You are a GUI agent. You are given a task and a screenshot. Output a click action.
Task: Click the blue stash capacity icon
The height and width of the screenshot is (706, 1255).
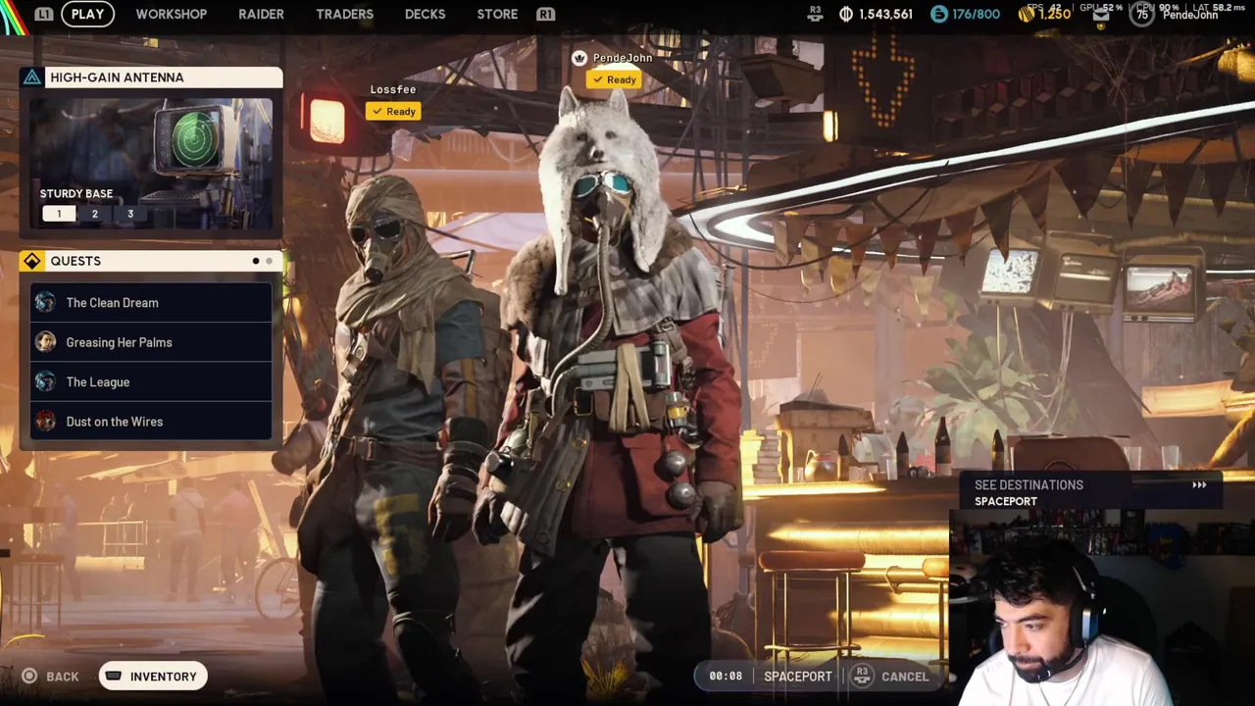[x=939, y=14]
